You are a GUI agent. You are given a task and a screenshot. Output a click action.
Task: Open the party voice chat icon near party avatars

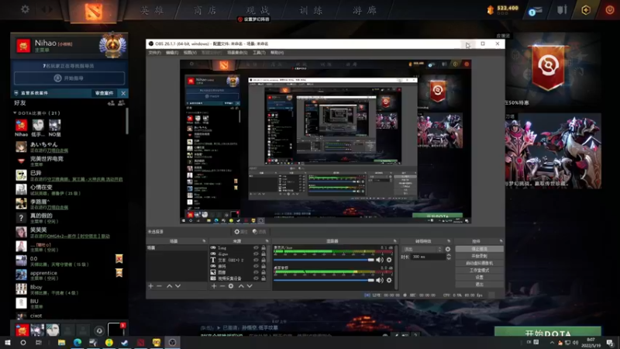(x=99, y=330)
